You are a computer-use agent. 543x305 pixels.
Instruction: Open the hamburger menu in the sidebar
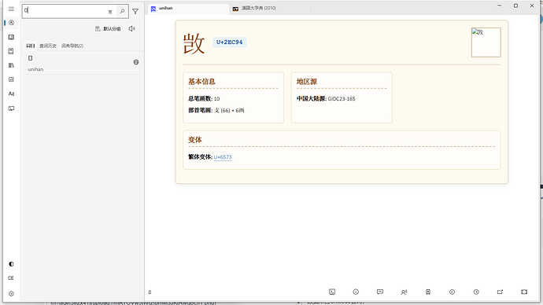(x=12, y=9)
